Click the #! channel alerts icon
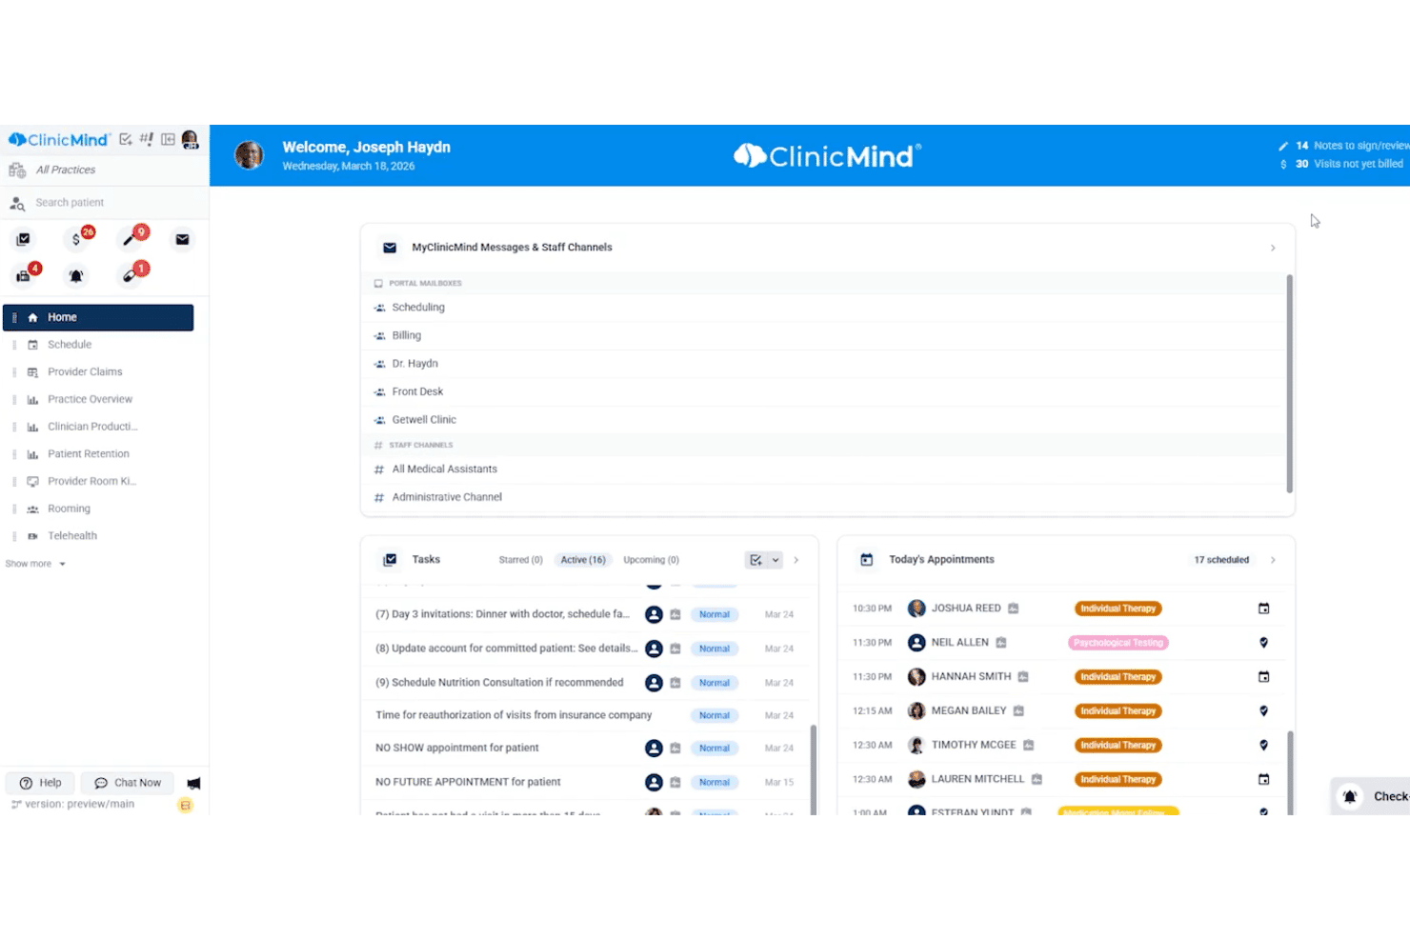1410x940 pixels. click(x=147, y=139)
